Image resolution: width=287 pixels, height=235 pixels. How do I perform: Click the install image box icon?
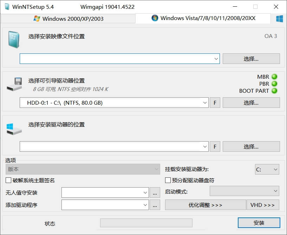point(14,40)
